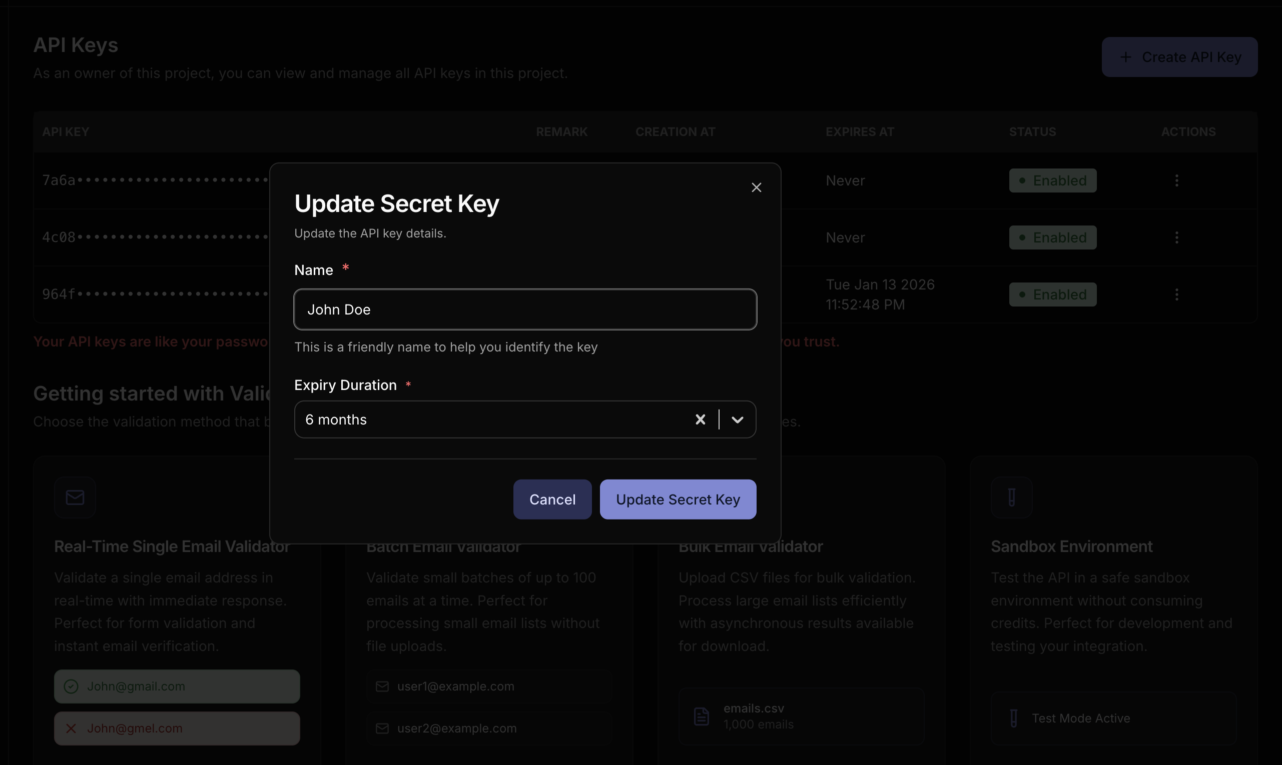Open actions menu for 964f key

(1176, 294)
